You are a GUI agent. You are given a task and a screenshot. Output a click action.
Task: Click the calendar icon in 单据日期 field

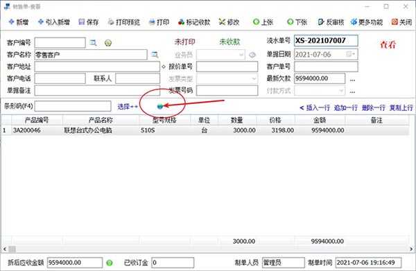(x=351, y=54)
